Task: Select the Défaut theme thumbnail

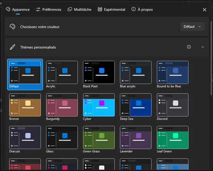Action: click(25, 74)
